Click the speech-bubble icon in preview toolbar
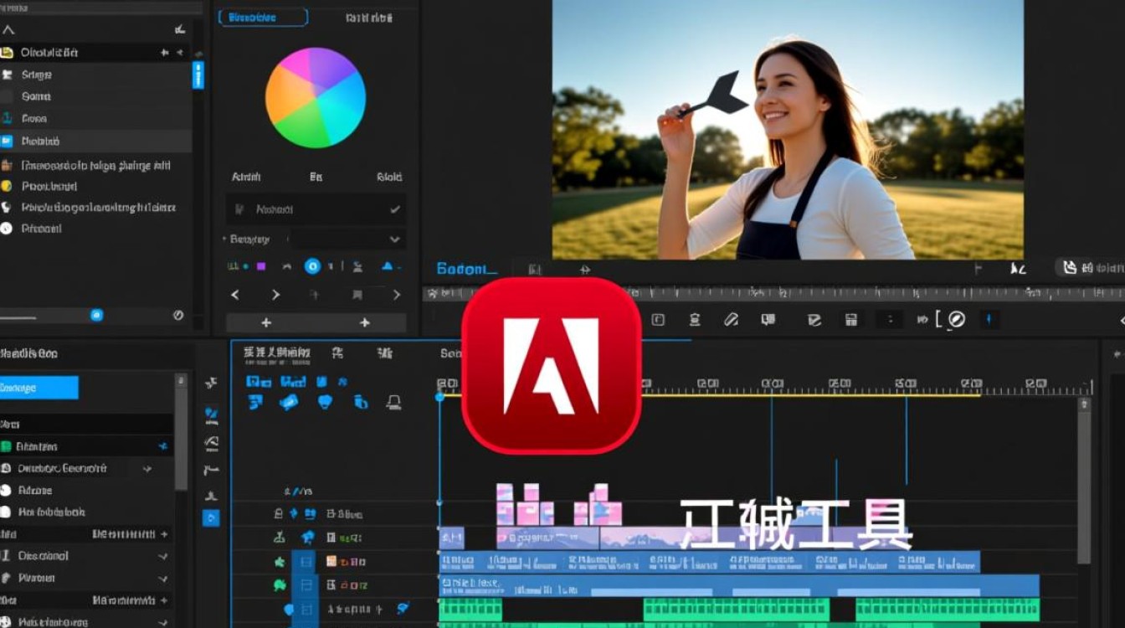Screen dimensions: 1125x628 pyautogui.click(x=767, y=319)
